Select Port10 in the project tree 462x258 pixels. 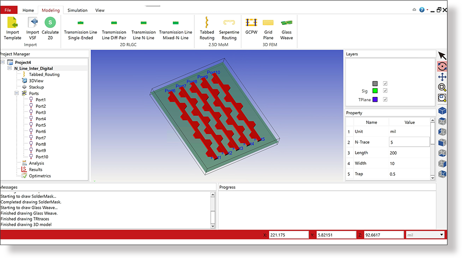coord(42,157)
